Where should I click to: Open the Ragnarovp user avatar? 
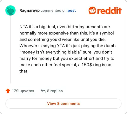(x=10, y=10)
